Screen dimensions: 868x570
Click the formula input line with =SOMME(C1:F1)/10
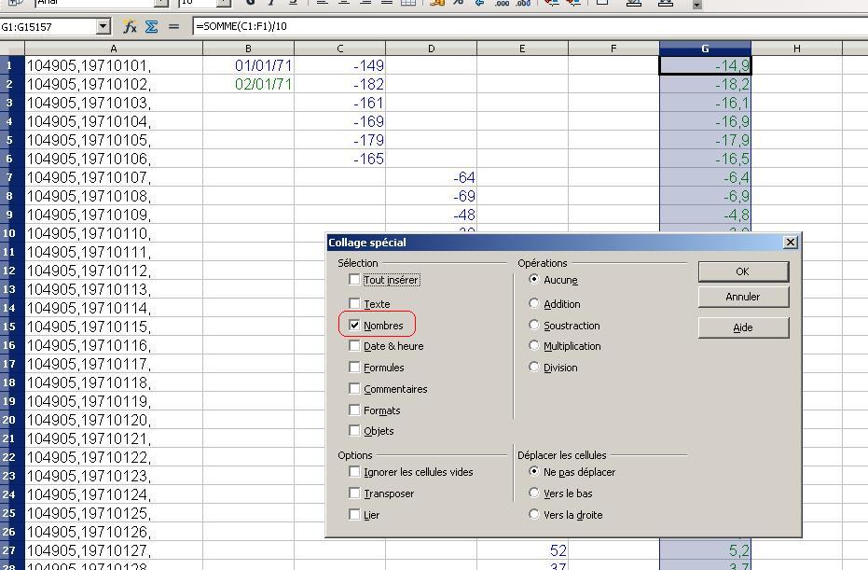(x=530, y=26)
